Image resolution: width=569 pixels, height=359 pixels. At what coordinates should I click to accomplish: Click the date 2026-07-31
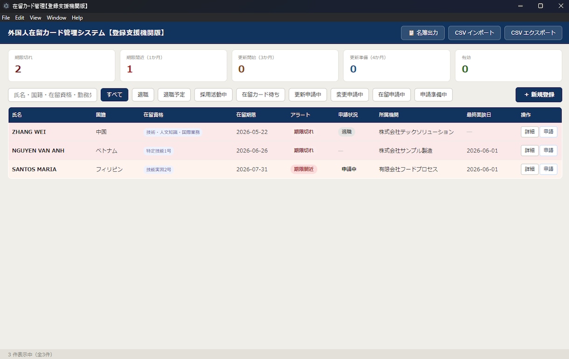tap(252, 169)
